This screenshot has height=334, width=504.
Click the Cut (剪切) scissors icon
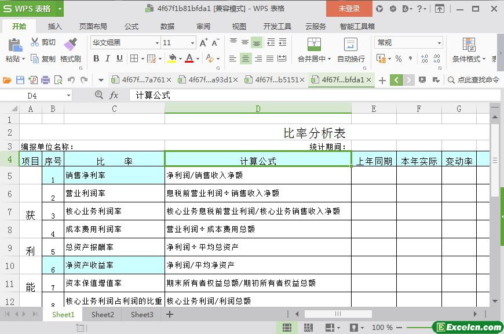click(x=35, y=42)
